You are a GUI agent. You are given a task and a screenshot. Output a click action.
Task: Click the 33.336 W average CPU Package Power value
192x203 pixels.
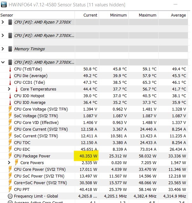tap(177, 156)
